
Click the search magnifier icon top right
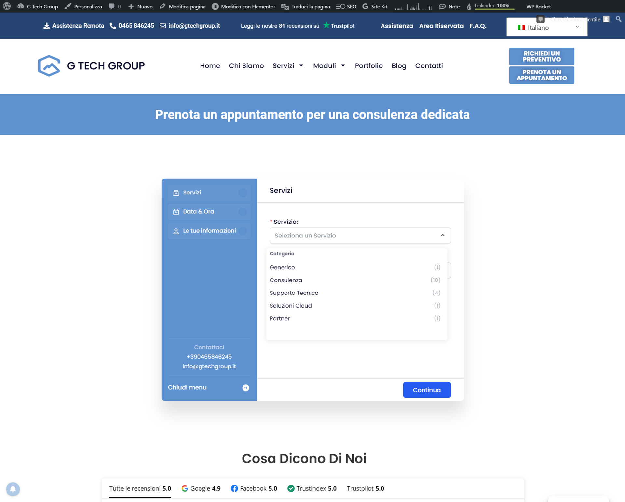coord(618,19)
